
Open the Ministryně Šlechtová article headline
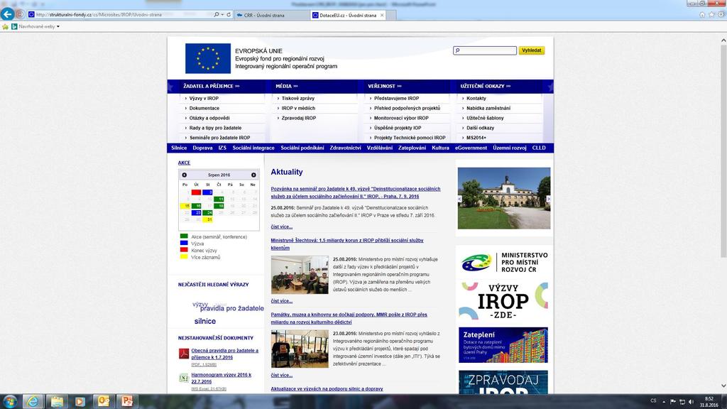pyautogui.click(x=346, y=244)
